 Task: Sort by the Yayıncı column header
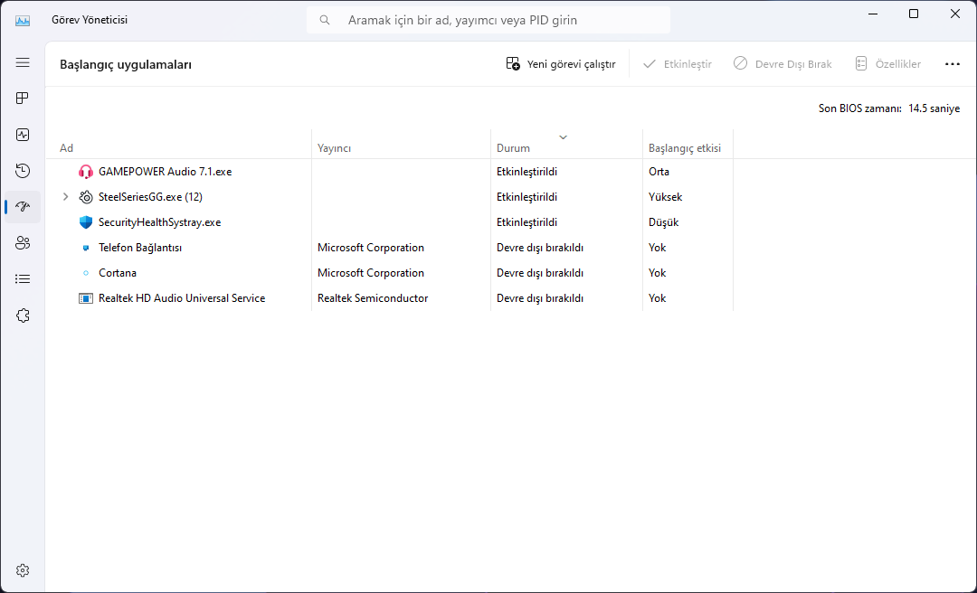tap(334, 148)
